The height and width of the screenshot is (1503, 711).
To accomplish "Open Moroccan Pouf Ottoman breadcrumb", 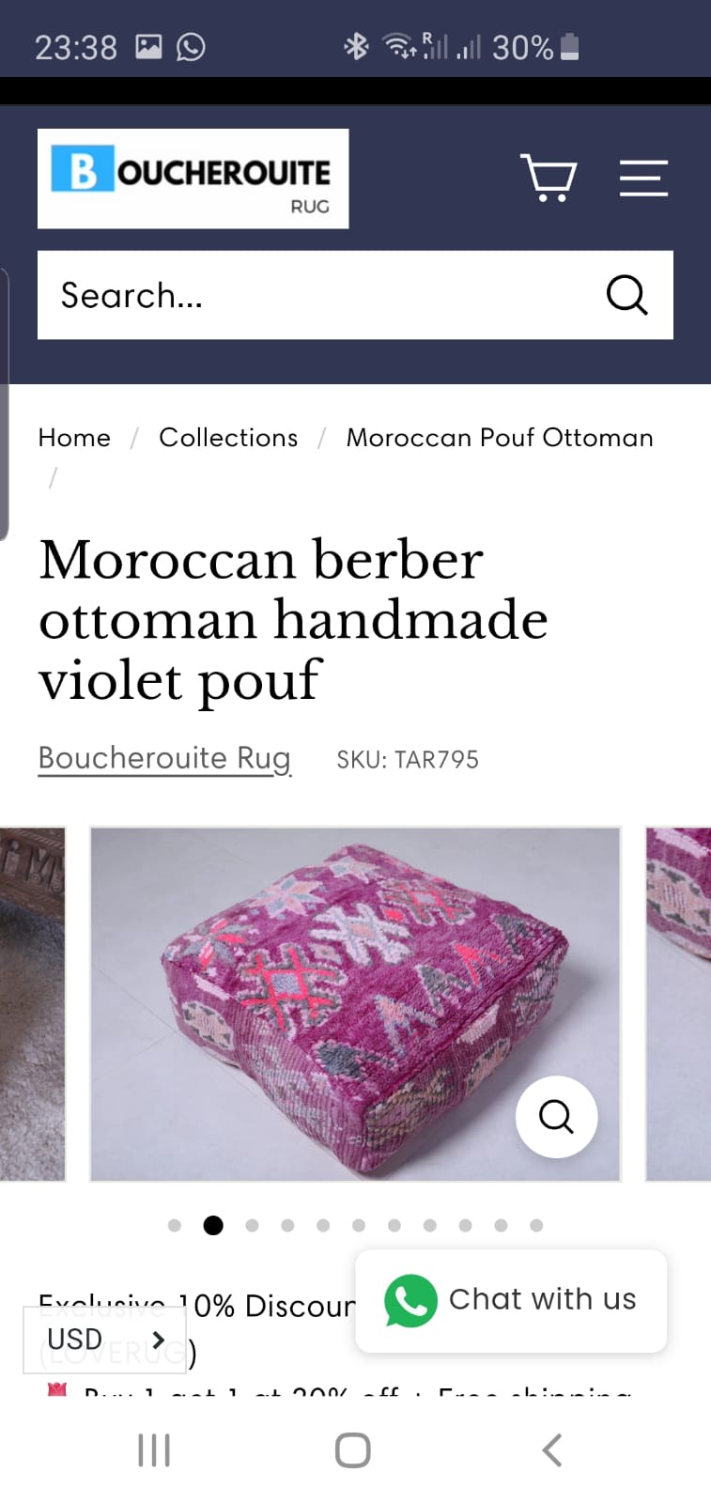I will [500, 438].
